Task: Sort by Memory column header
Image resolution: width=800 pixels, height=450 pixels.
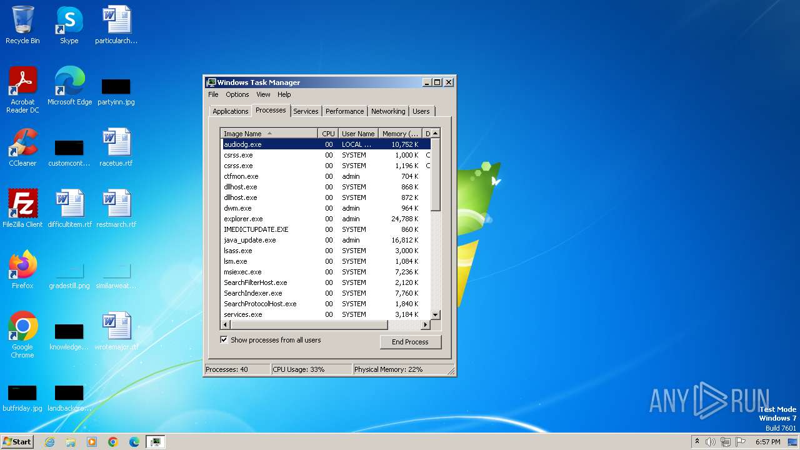Action: coord(401,133)
